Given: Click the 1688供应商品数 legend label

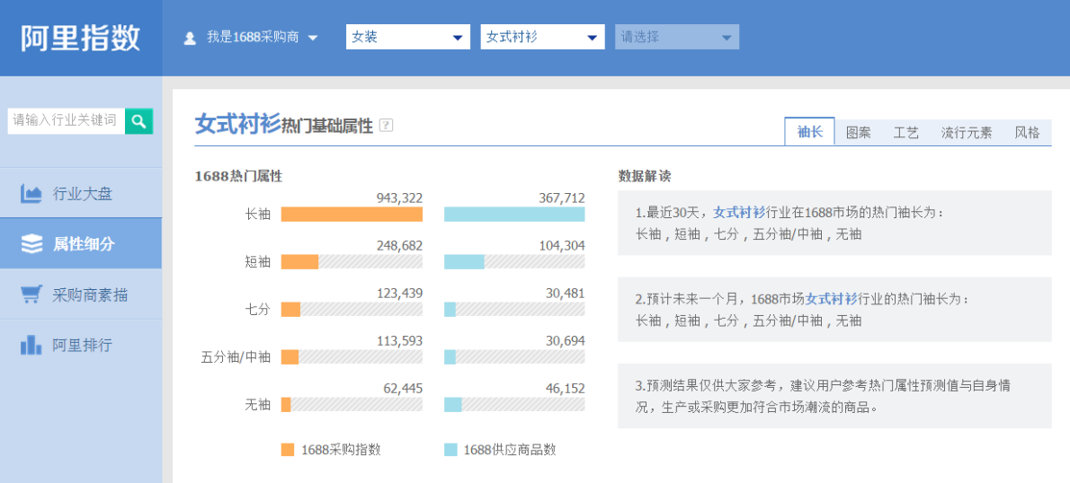Looking at the screenshot, I should coord(510,450).
